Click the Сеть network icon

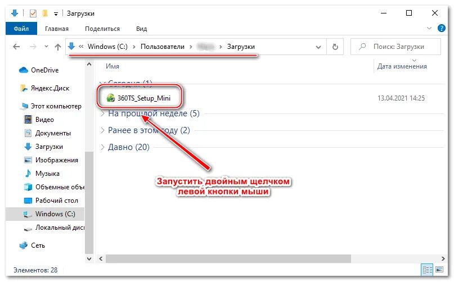coord(24,245)
